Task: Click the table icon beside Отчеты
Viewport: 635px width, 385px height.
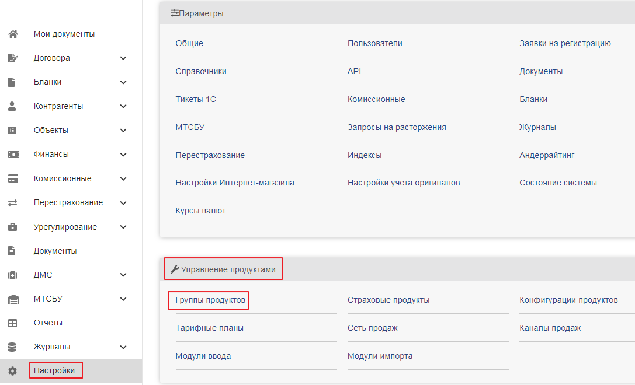Action: point(12,323)
